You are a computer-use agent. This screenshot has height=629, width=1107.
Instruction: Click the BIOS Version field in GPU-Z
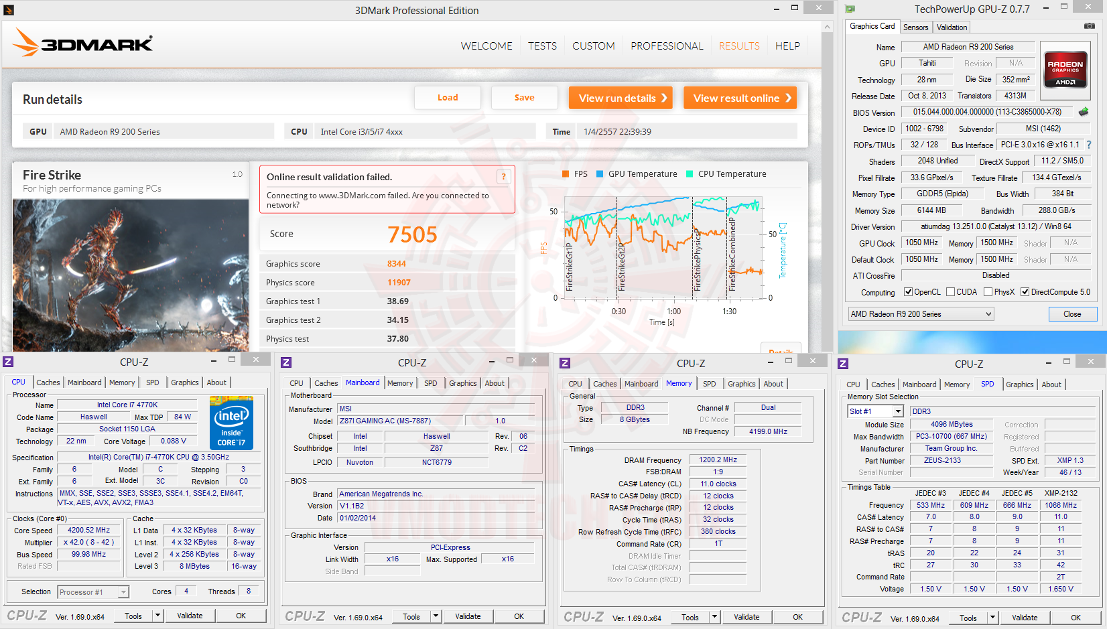pos(986,112)
